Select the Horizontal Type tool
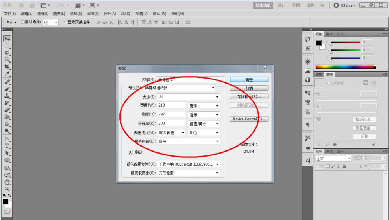The width and height of the screenshot is (390, 220). point(7,146)
